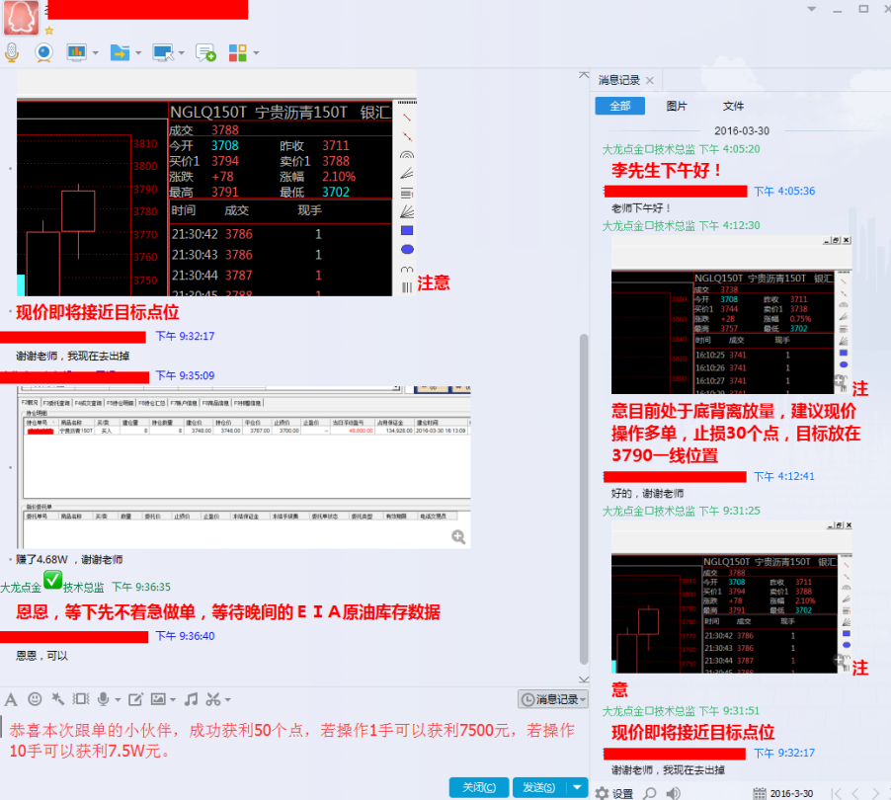Open the font settings 'A' icon
The image size is (891, 800).
11,699
